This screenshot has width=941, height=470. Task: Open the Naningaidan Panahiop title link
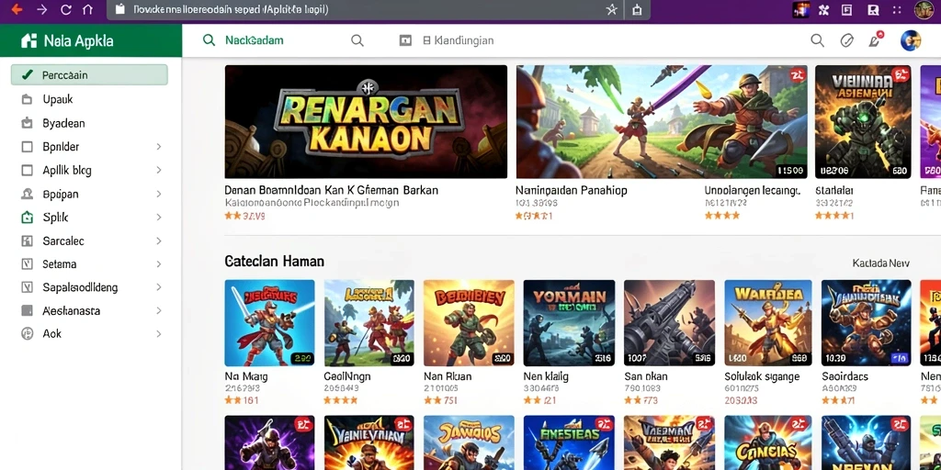pos(572,191)
